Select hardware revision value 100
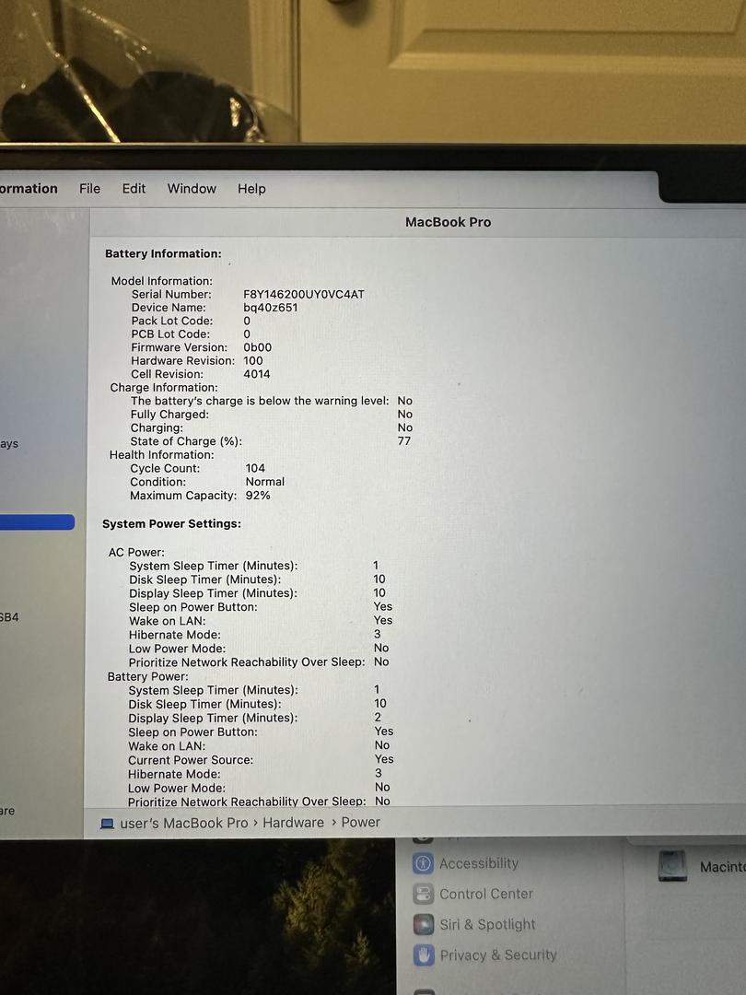Viewport: 746px width, 995px height. [x=252, y=361]
